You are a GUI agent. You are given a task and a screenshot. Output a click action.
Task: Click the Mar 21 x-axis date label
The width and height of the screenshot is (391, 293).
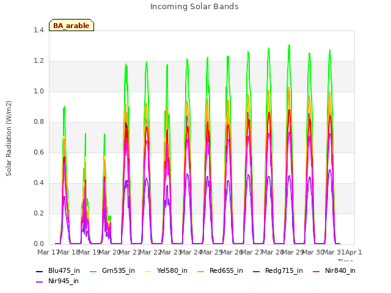[129, 252]
